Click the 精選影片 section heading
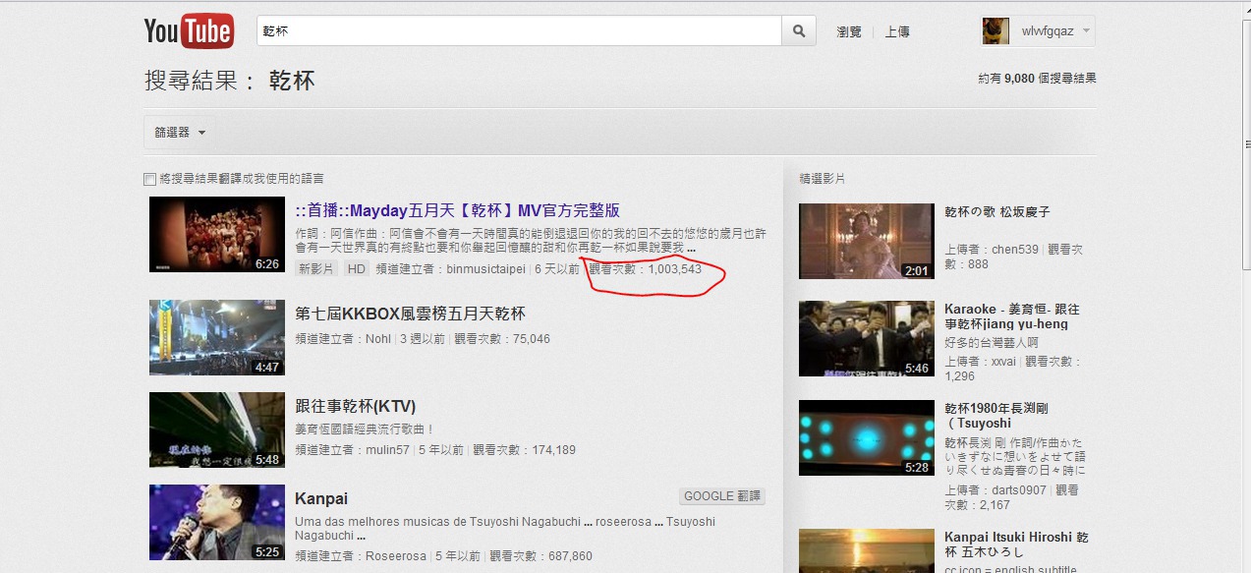The height and width of the screenshot is (573, 1251). (x=823, y=179)
